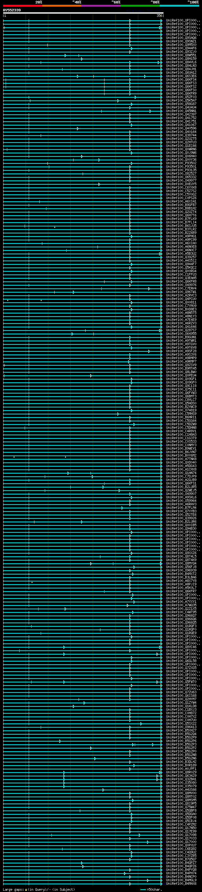Screen dimensions: 202x892
Task: Open hit UniRef100_A9S3Y6
Action: (x=181, y=354)
